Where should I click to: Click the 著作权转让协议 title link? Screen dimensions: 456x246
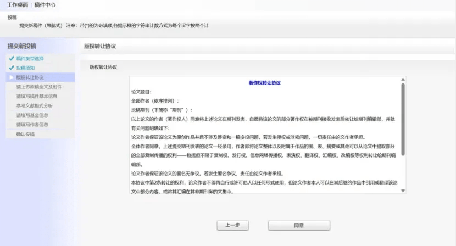(264, 82)
